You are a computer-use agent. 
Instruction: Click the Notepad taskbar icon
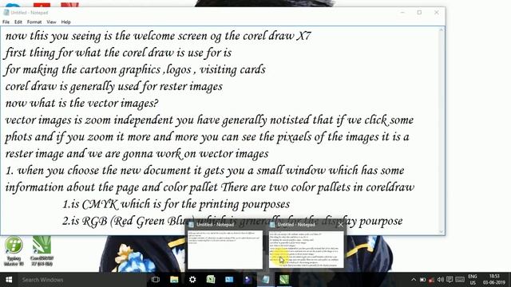(x=266, y=280)
